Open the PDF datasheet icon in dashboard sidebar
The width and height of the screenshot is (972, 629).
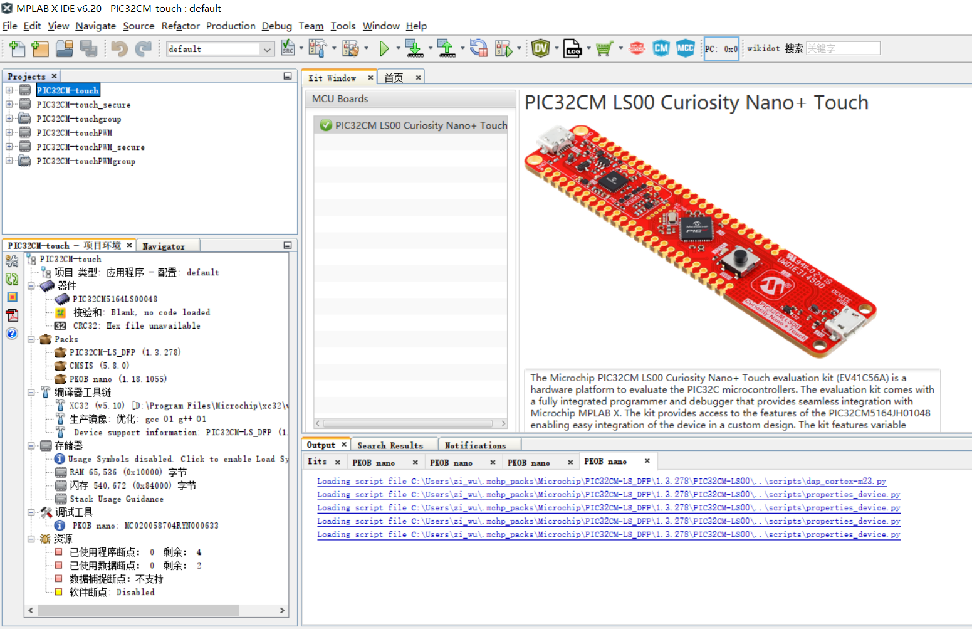[12, 315]
